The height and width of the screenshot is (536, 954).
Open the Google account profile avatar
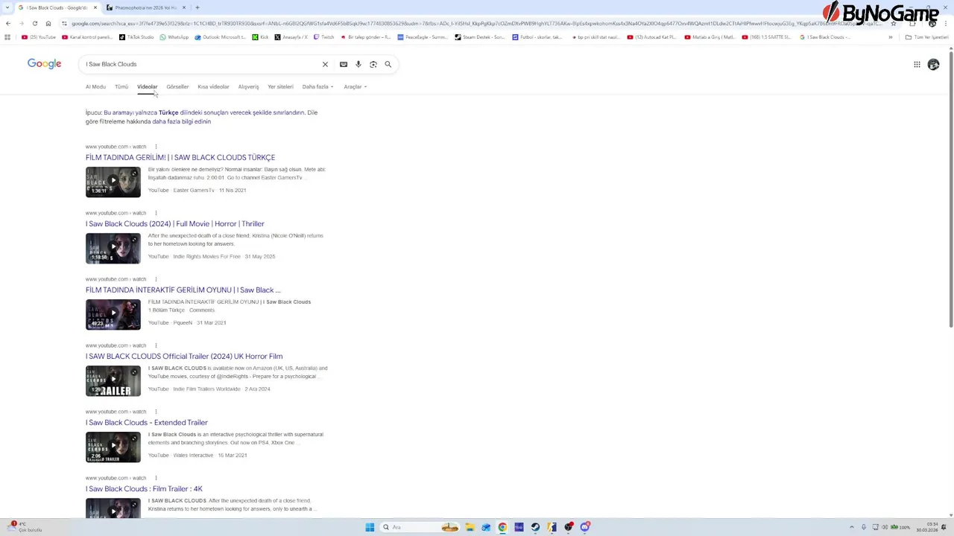pos(933,64)
